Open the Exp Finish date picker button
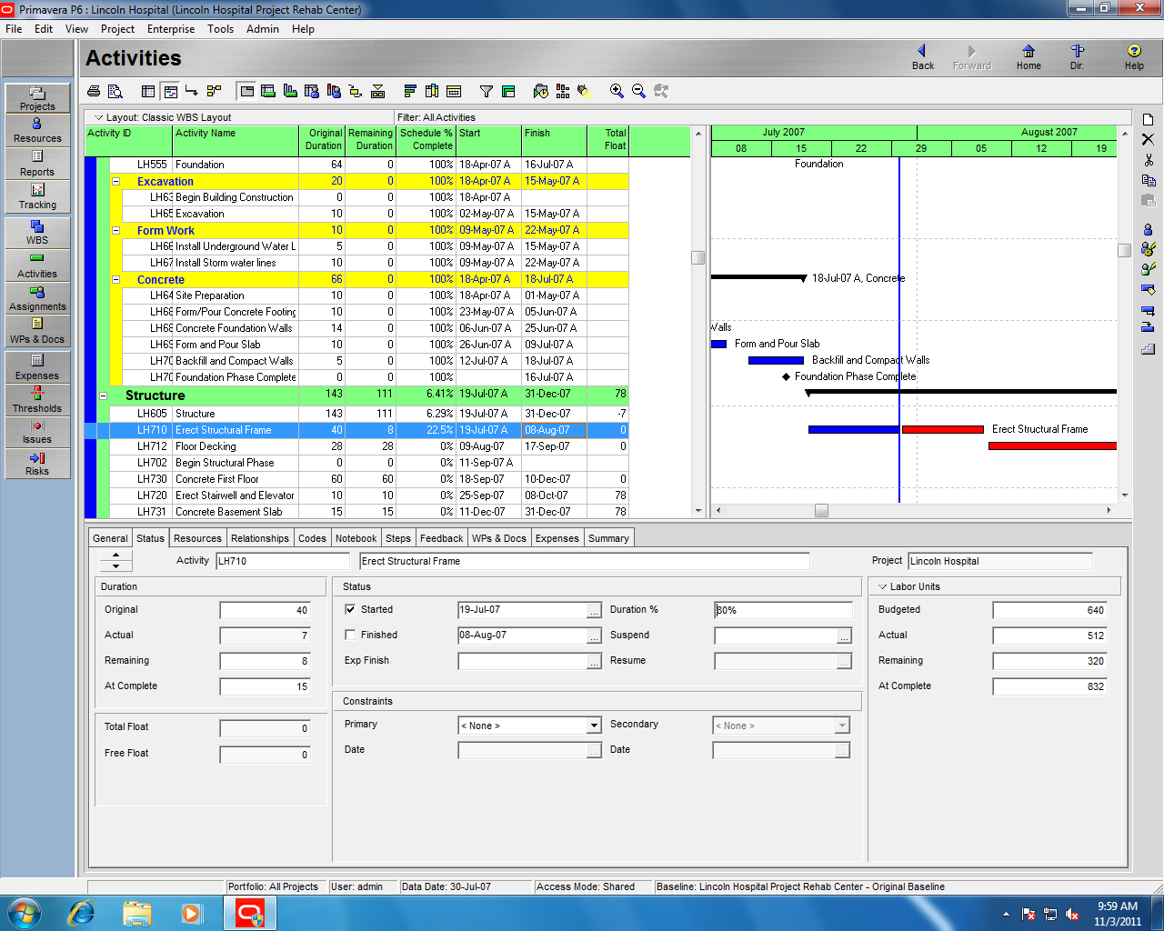The image size is (1164, 931). pyautogui.click(x=594, y=661)
